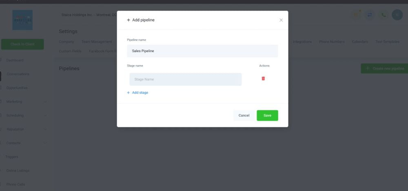Open the phone dialer icon in header
408x191 pixels.
pyautogui.click(x=384, y=15)
